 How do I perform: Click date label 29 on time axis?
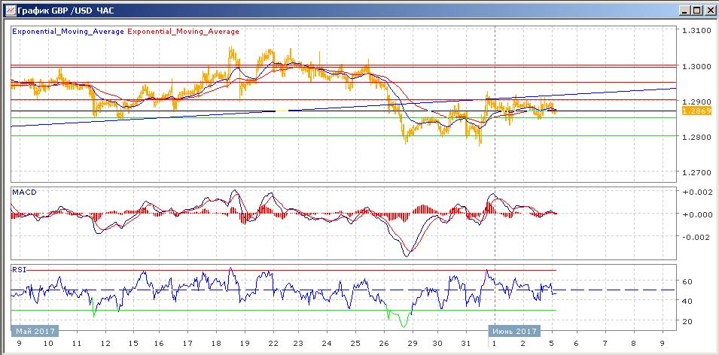(x=413, y=343)
